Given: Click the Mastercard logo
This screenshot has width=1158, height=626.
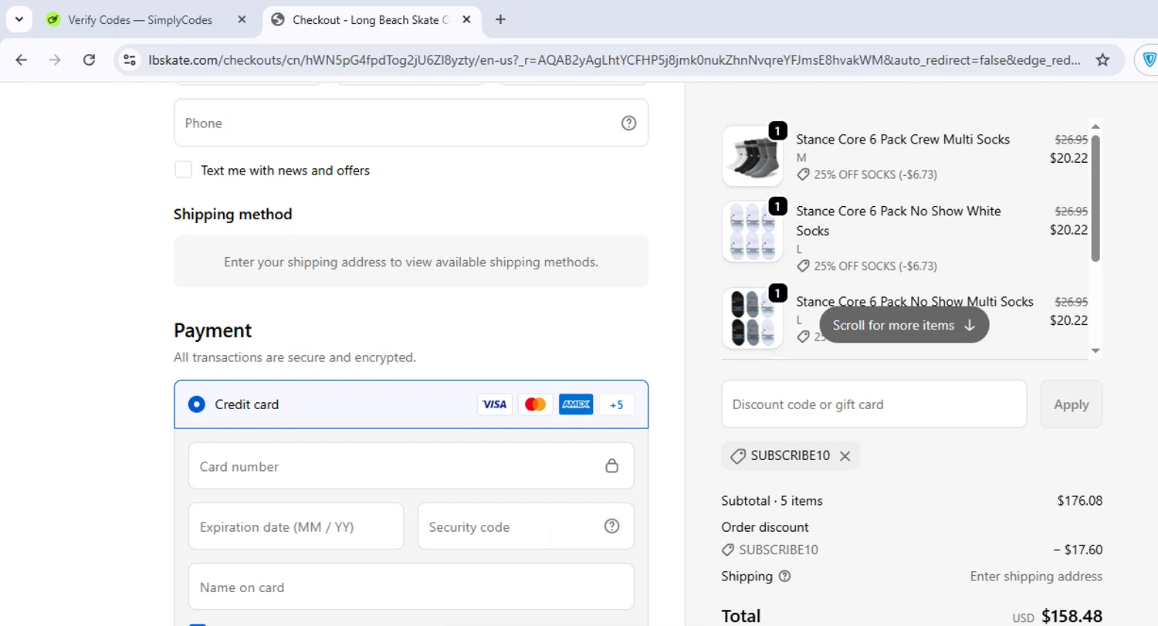Looking at the screenshot, I should coord(535,404).
